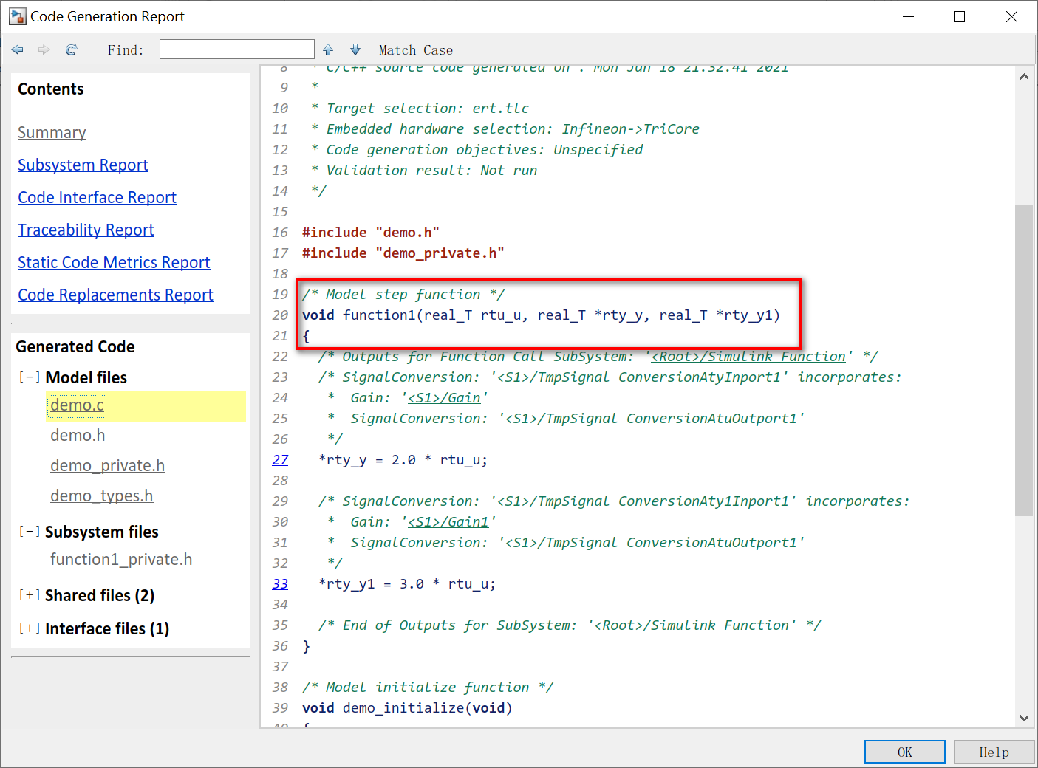Click the scrollbar up arrow
This screenshot has width=1038, height=768.
tap(1025, 76)
